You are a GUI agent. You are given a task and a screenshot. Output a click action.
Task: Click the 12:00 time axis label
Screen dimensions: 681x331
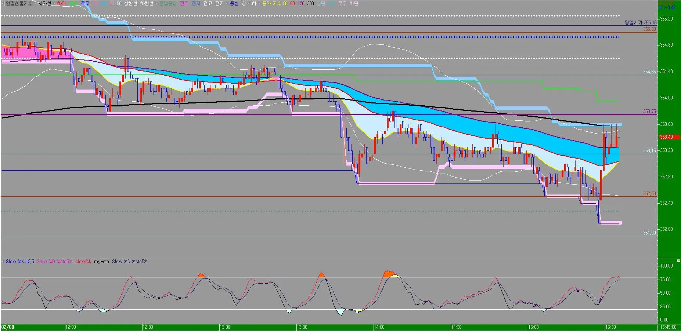click(71, 327)
